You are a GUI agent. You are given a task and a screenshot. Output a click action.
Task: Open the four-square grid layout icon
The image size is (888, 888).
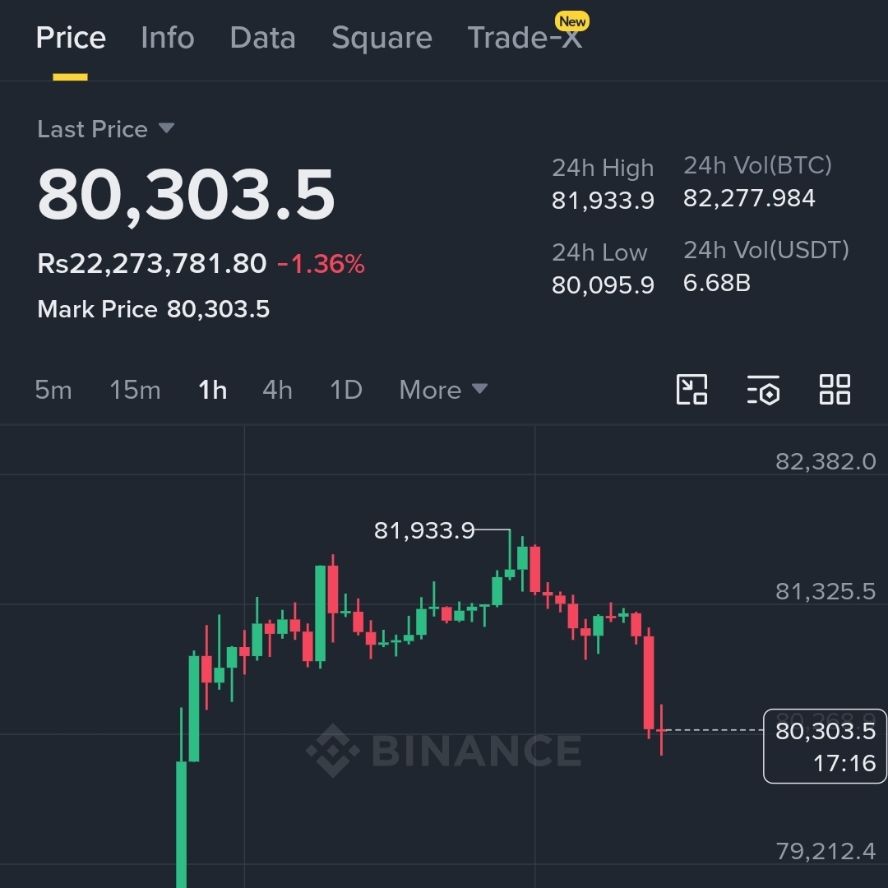tap(835, 390)
